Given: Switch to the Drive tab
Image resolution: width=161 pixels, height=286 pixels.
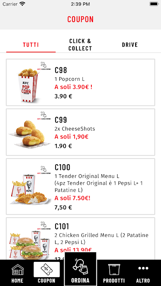Looking at the screenshot, I should (130, 45).
